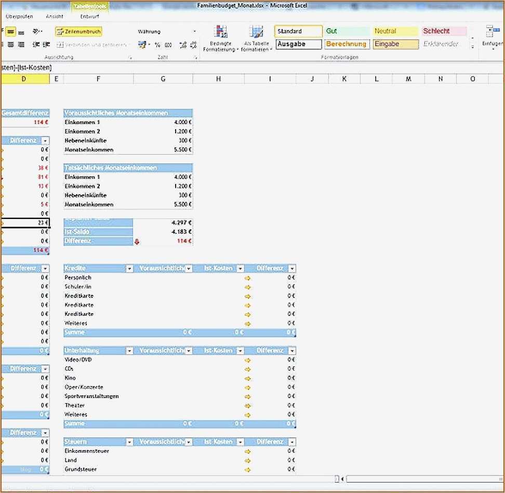
Task: Click yellow arrow icon in Persönlich row
Action: (x=247, y=278)
